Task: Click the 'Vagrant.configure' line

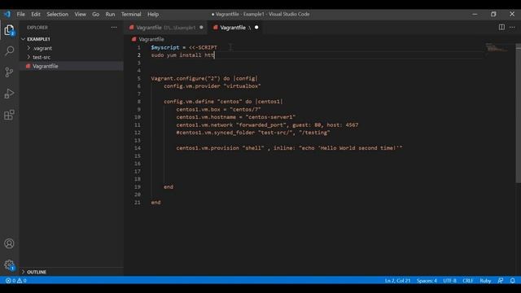Action: 204,78
